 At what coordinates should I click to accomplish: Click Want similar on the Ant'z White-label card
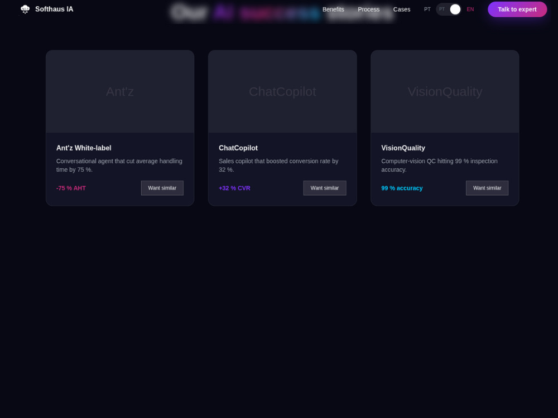click(162, 188)
